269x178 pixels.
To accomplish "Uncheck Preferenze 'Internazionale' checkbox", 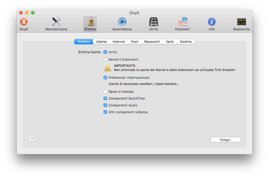I will click(x=105, y=78).
